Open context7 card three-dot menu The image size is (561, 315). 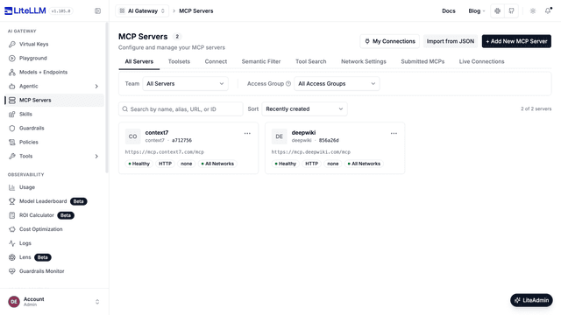point(247,133)
